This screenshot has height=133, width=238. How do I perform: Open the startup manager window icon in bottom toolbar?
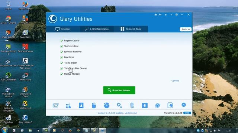(x=55, y=105)
